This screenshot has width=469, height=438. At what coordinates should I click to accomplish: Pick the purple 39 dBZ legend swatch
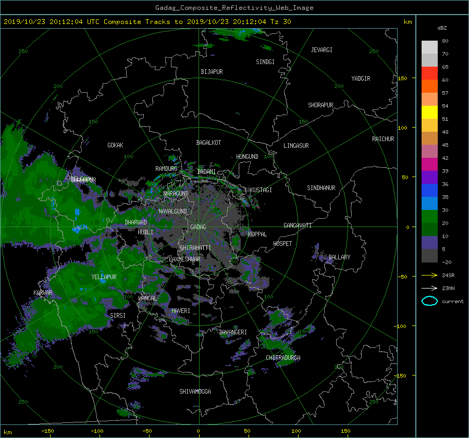[429, 177]
